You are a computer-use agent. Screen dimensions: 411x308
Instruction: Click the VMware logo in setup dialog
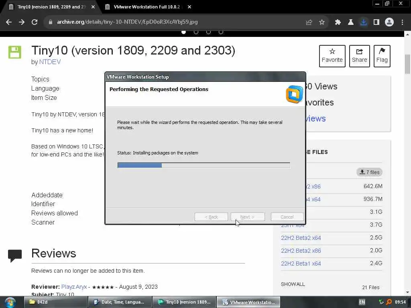coord(294,94)
